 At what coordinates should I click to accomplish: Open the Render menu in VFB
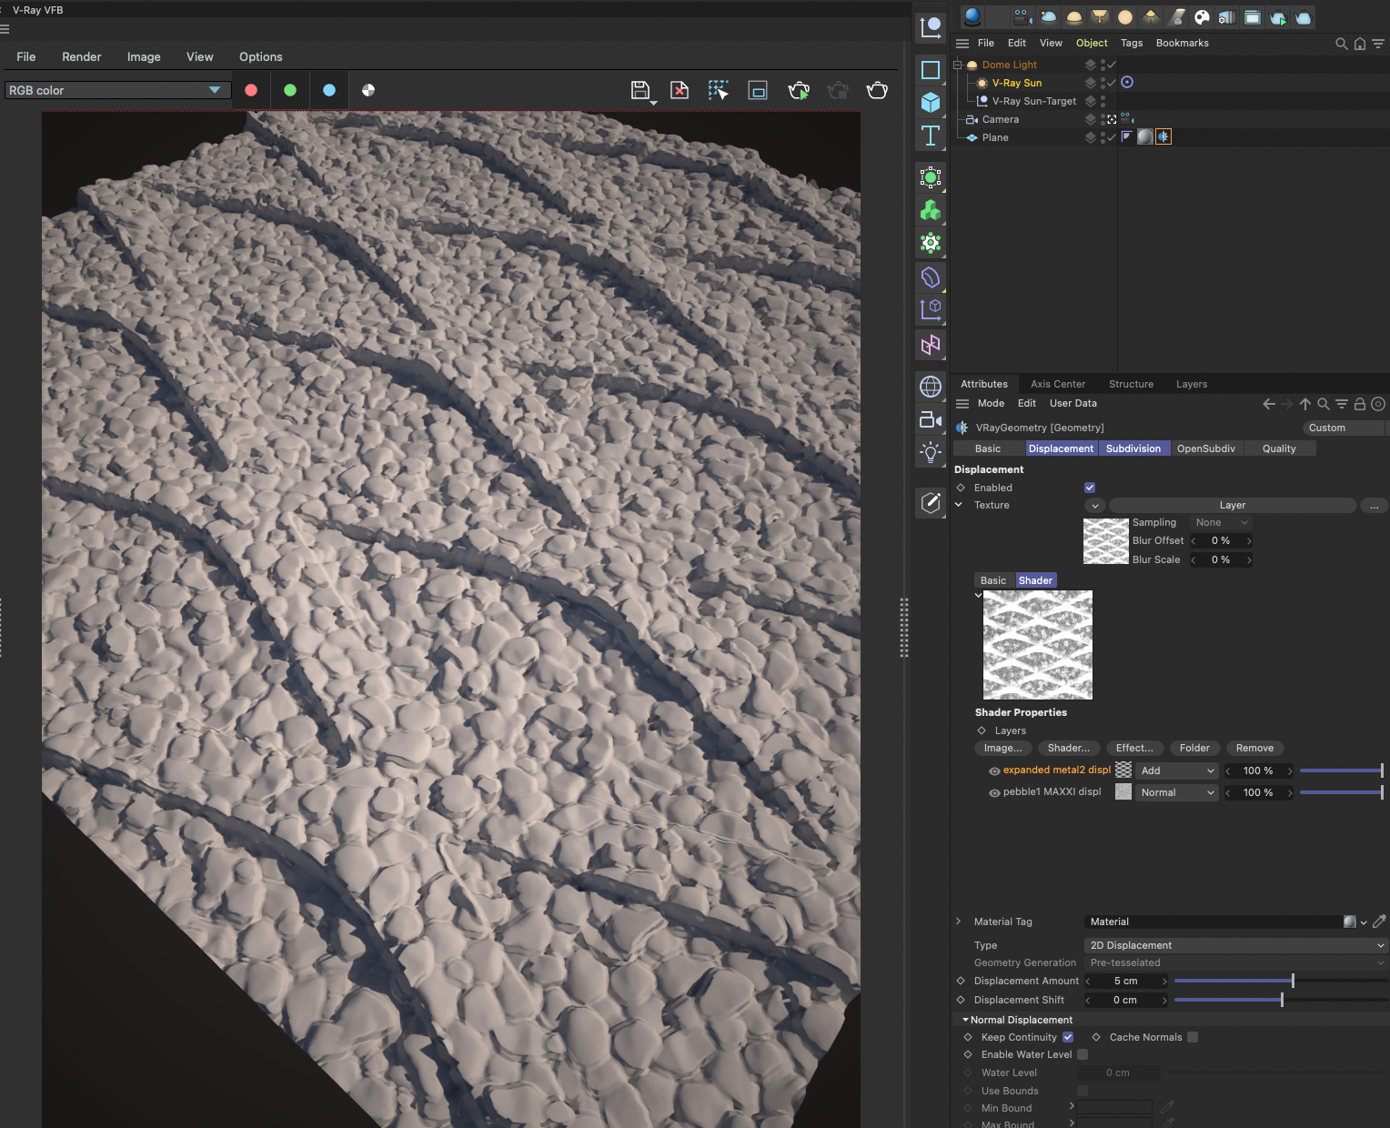pyautogui.click(x=82, y=56)
